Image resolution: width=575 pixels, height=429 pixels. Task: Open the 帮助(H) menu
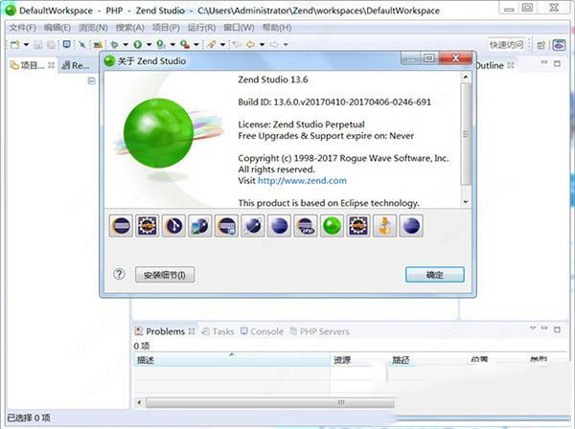[277, 28]
